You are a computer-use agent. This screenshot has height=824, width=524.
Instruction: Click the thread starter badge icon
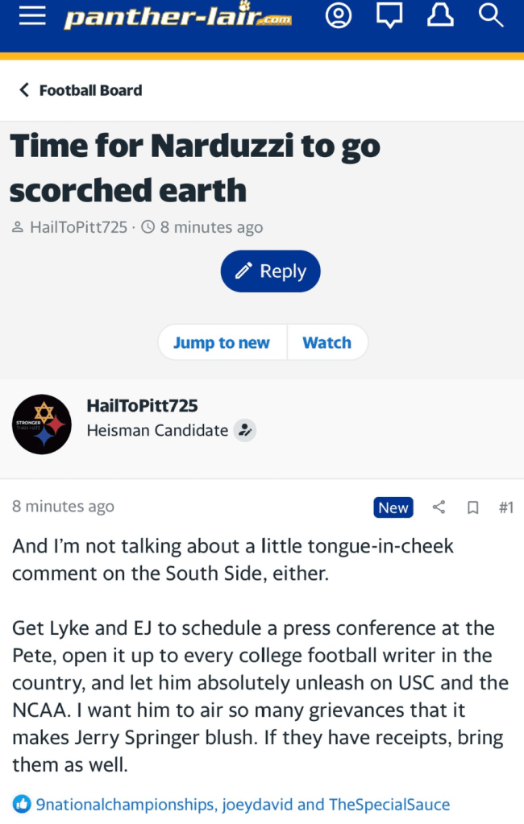point(244,431)
